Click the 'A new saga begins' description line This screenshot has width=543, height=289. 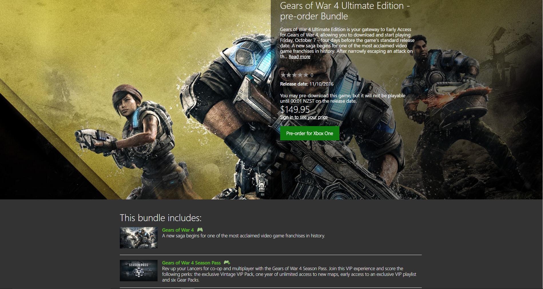243,236
